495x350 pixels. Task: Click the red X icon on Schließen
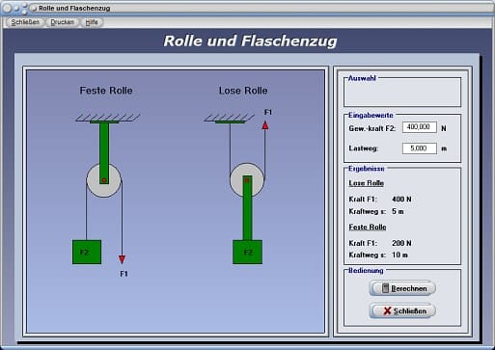[x=387, y=310]
